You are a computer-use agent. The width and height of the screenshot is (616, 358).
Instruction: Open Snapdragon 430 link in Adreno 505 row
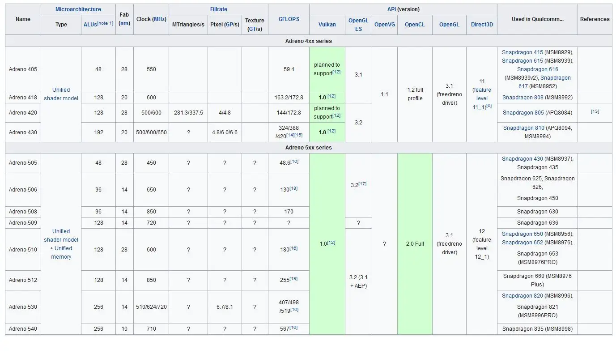[x=523, y=159]
